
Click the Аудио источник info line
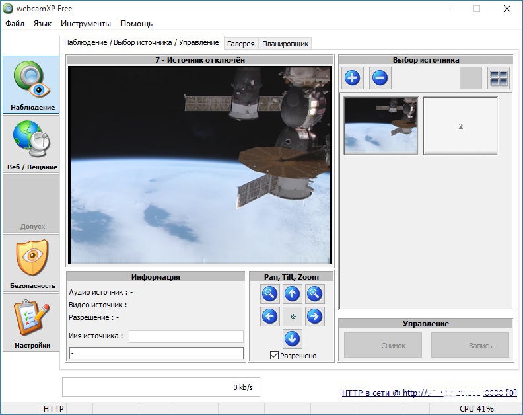coord(101,292)
